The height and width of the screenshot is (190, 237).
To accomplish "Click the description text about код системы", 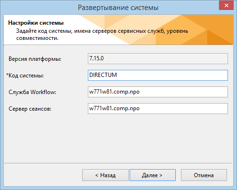I will 102,34.
